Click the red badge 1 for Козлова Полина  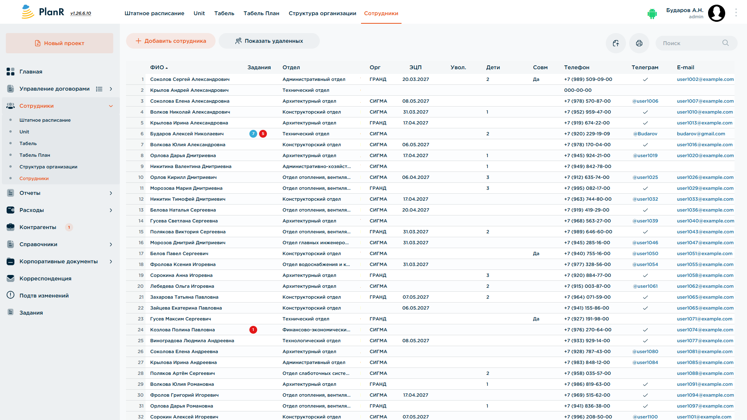(253, 330)
